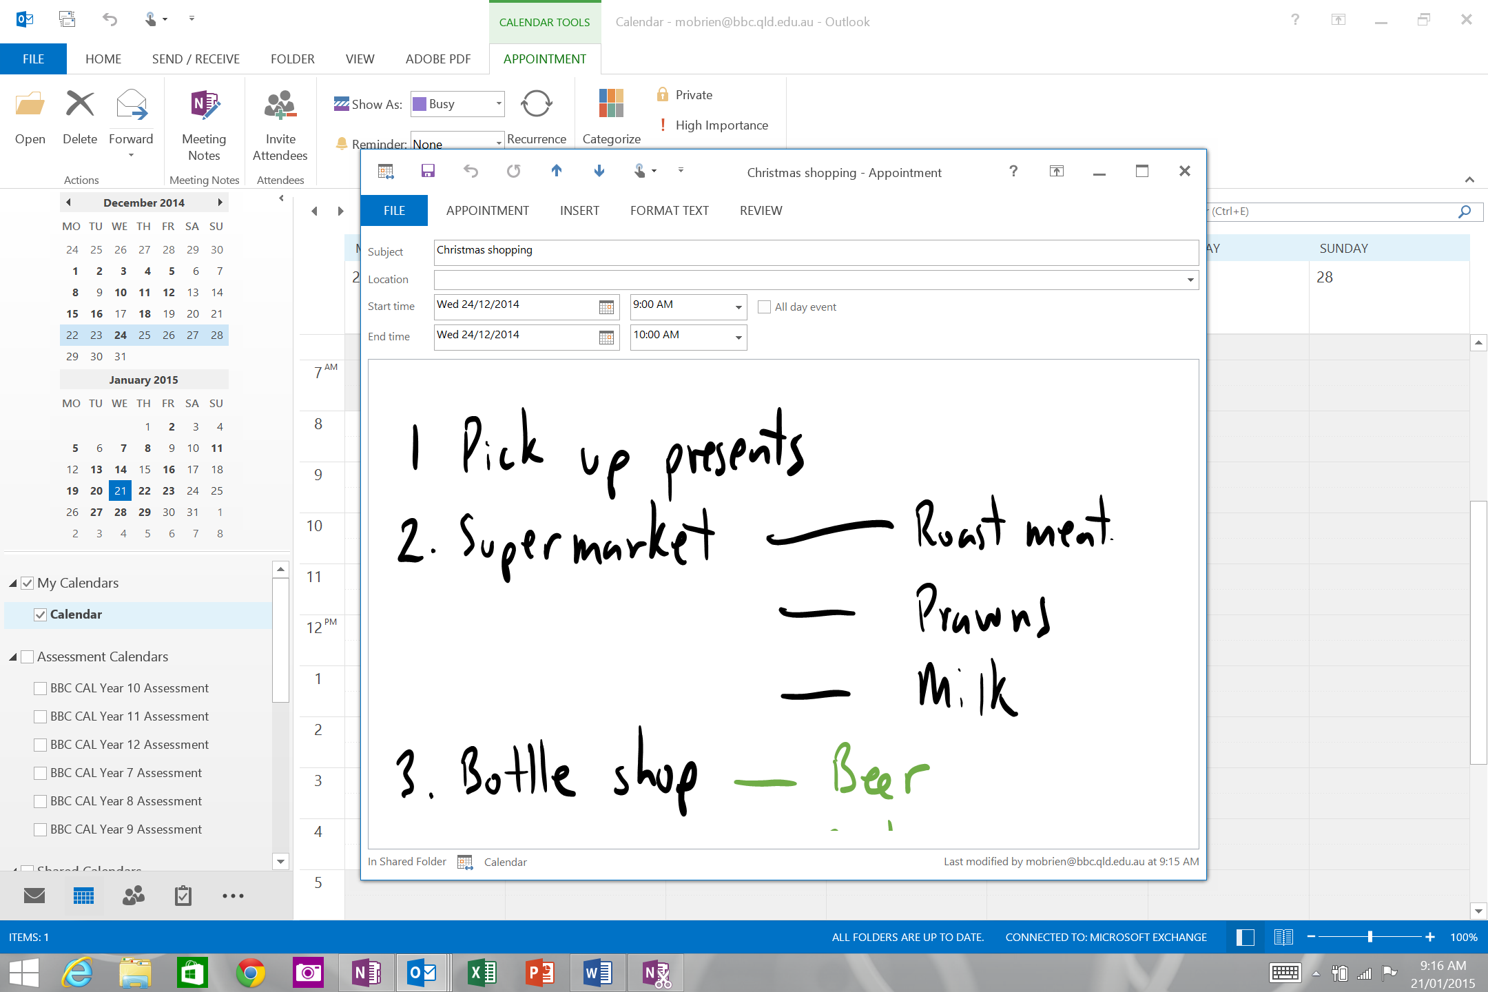Enable the All day event checkbox
The height and width of the screenshot is (992, 1488).
(764, 307)
